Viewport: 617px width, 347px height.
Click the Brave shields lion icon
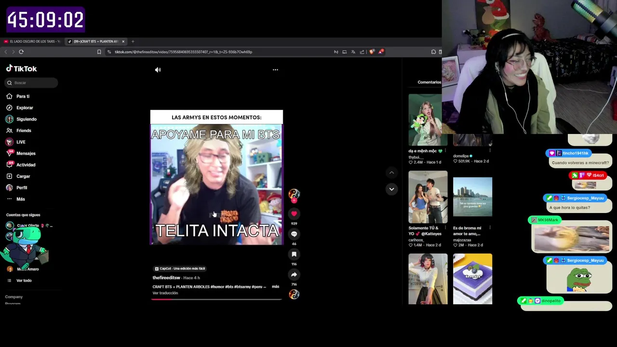pos(372,52)
